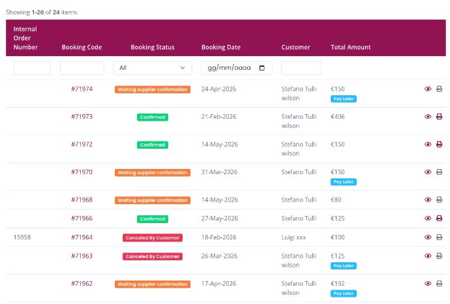The width and height of the screenshot is (450, 304).
Task: Focus the Booking Code filter input
Action: pyautogui.click(x=82, y=68)
